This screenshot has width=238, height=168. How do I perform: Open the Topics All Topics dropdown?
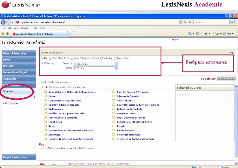(116, 68)
